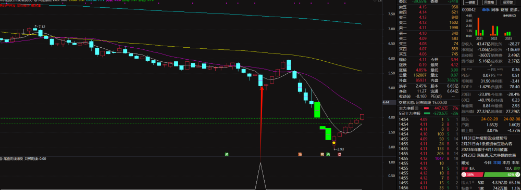Click the yellow dot on the lowest candle
This screenshot has height=190, width=521.
coord(333,143)
